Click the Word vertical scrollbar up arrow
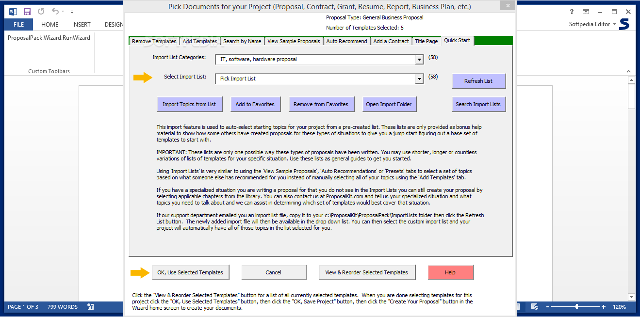 point(631,80)
